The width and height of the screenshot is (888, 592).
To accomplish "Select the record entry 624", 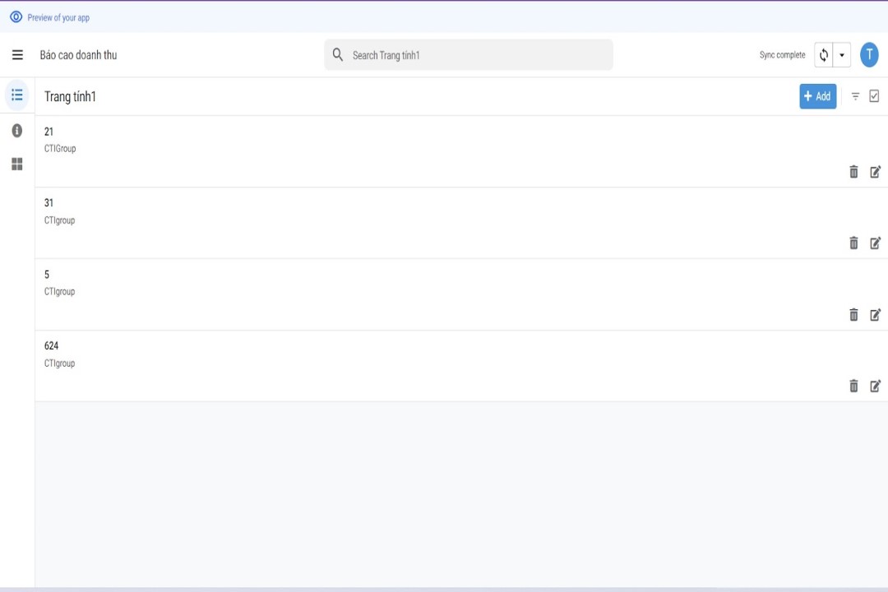I will 411,354.
